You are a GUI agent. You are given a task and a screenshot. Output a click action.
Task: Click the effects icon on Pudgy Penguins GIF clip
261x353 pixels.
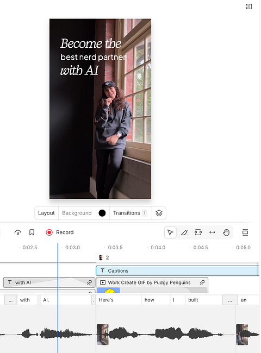tap(202, 282)
